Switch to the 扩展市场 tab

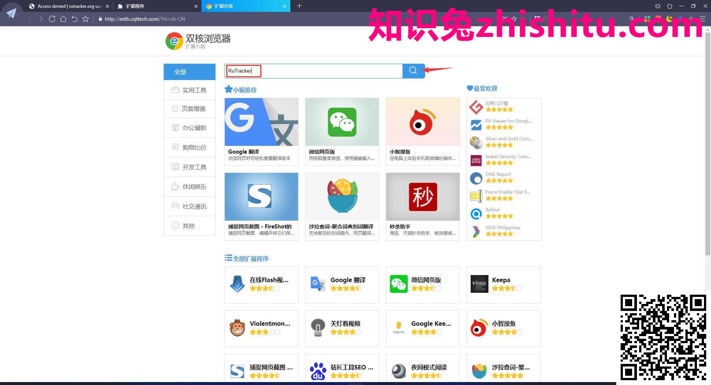click(246, 6)
